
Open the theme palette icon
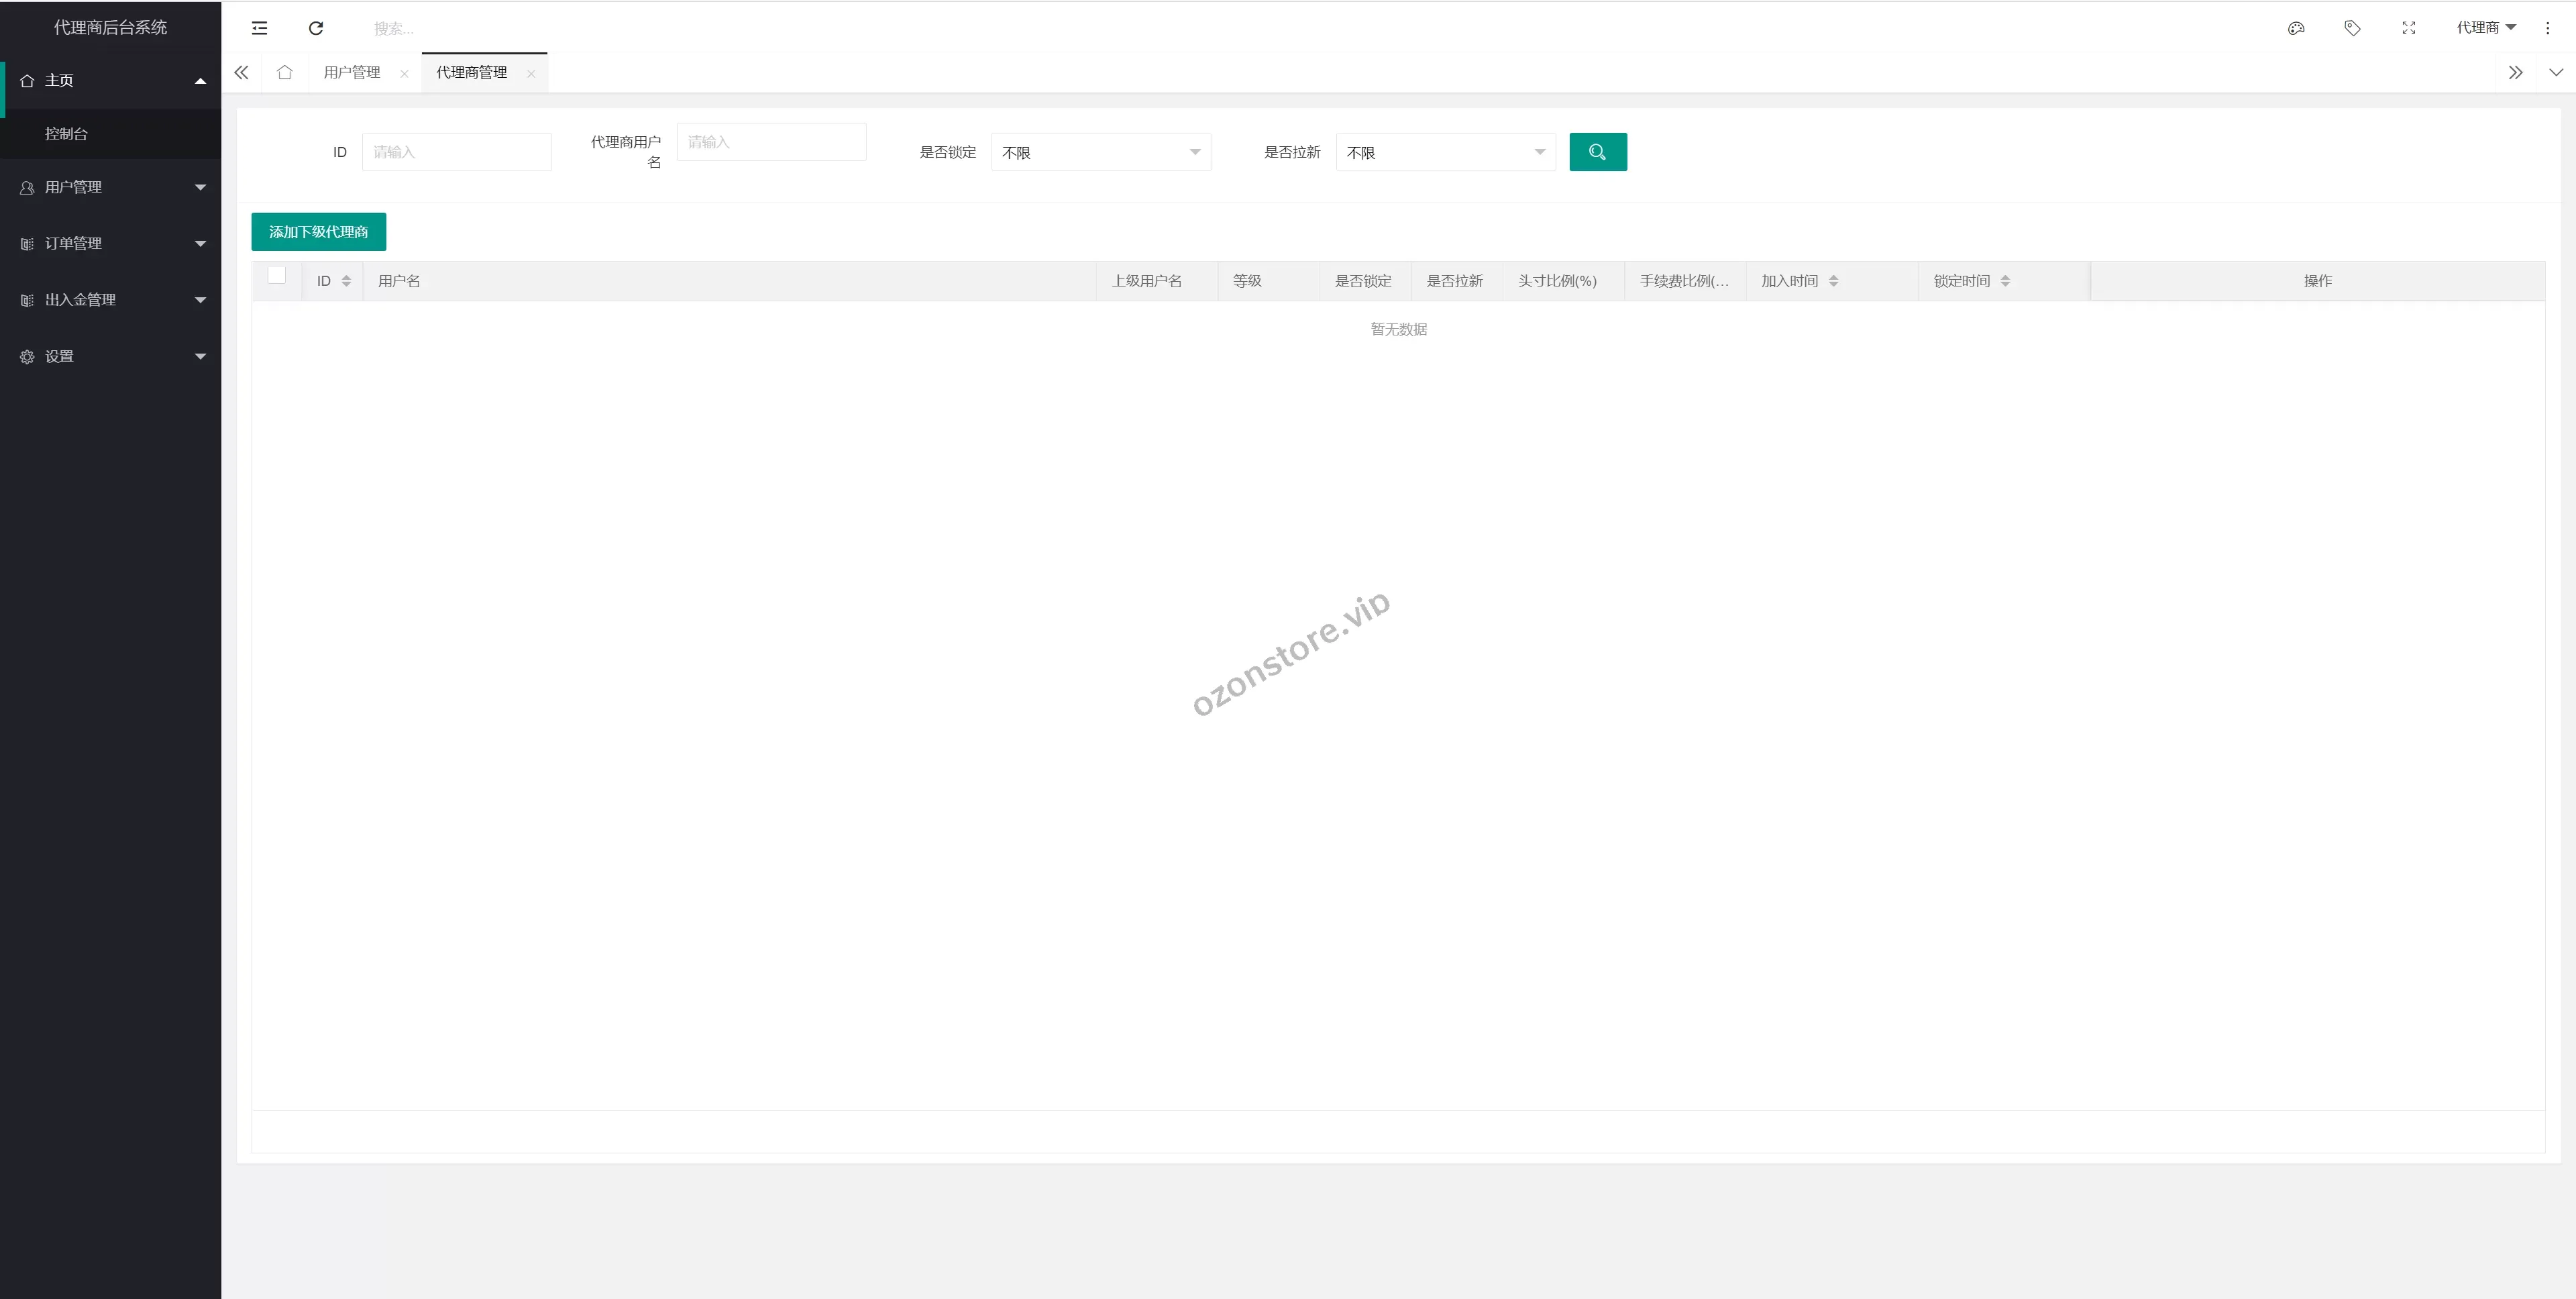[2296, 28]
